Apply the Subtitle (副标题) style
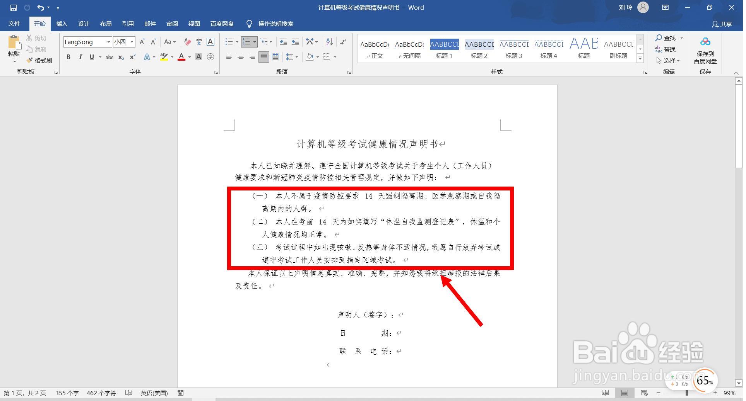 tap(618, 49)
